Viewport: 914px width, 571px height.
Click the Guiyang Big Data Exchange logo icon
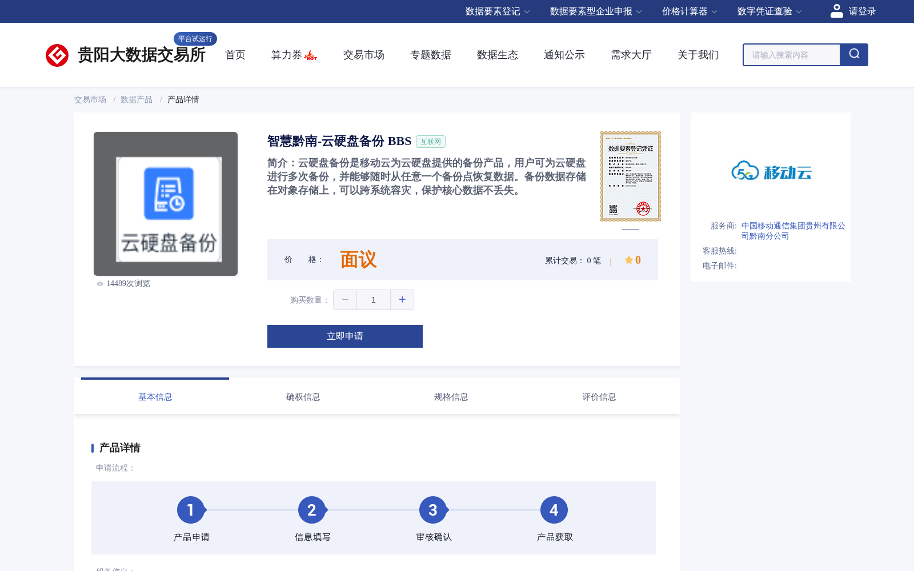pos(57,55)
